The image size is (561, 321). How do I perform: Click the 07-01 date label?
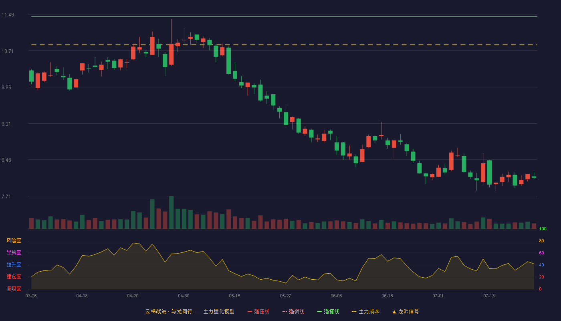(x=438, y=296)
